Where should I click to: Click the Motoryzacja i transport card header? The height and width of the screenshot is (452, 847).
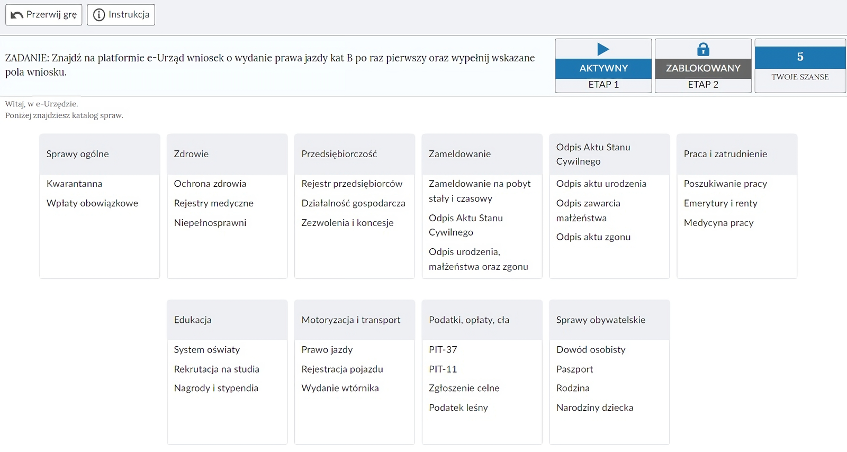(x=350, y=320)
